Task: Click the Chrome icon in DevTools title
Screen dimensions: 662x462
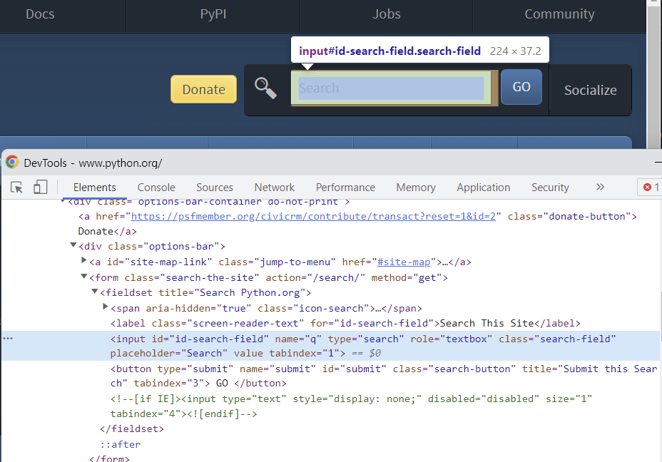Action: tap(12, 162)
